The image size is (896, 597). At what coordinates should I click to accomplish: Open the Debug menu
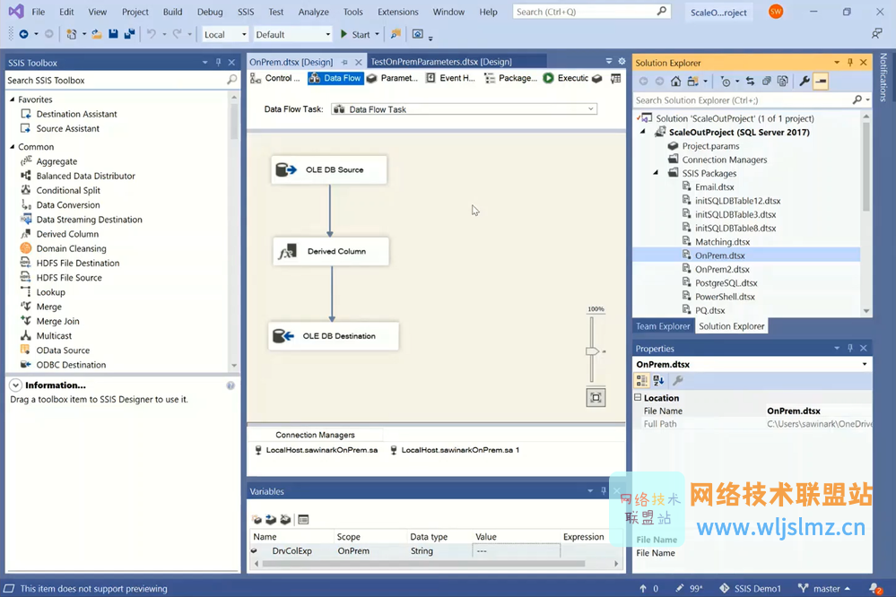pyautogui.click(x=210, y=12)
